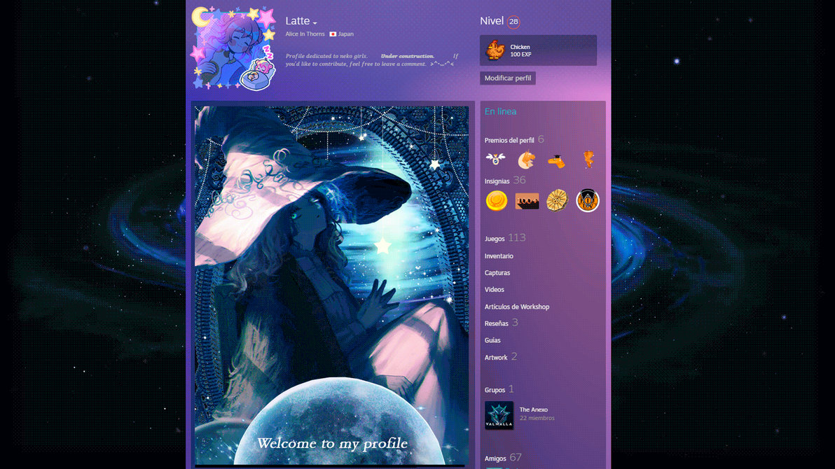This screenshot has width=835, height=469.
Task: Open the Amigos friends link
Action: 495,458
